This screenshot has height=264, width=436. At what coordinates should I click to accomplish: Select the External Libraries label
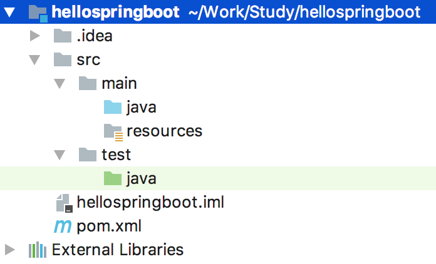[x=118, y=250]
